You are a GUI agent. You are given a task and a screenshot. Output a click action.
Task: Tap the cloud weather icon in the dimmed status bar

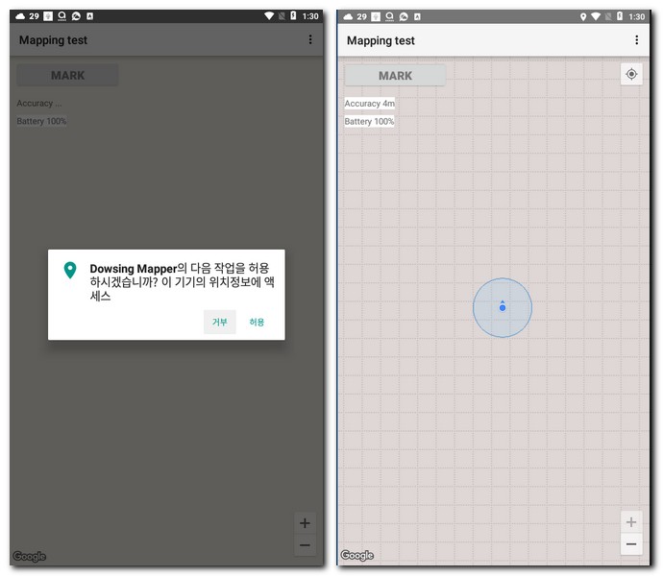[20, 16]
